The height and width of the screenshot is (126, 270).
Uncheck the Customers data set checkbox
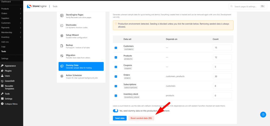point(116,48)
